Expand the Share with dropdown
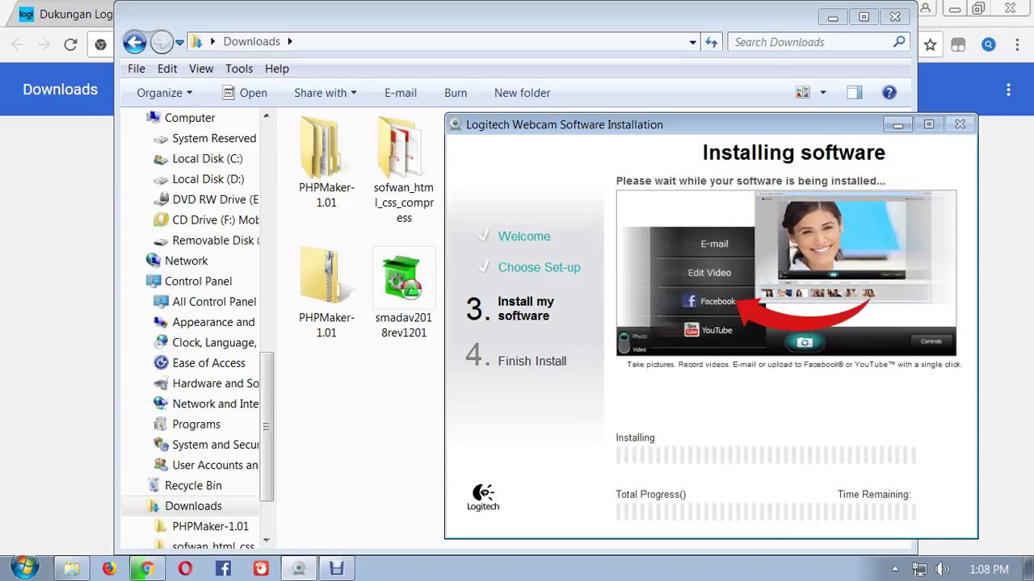1034x581 pixels. (x=326, y=93)
